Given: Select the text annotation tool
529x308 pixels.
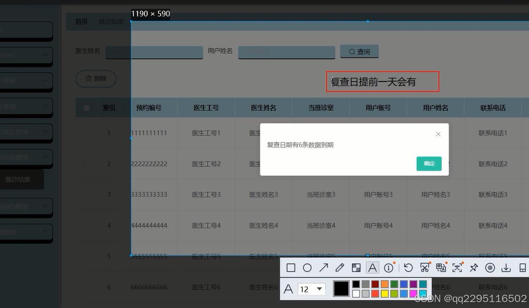Looking at the screenshot, I should pos(372,268).
